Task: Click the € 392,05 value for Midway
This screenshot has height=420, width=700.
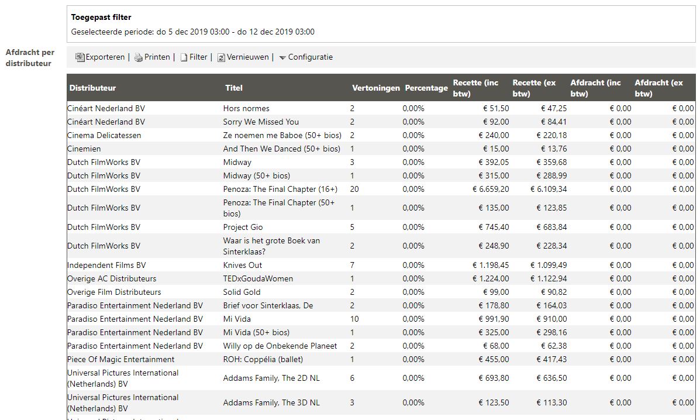Action: pos(494,162)
